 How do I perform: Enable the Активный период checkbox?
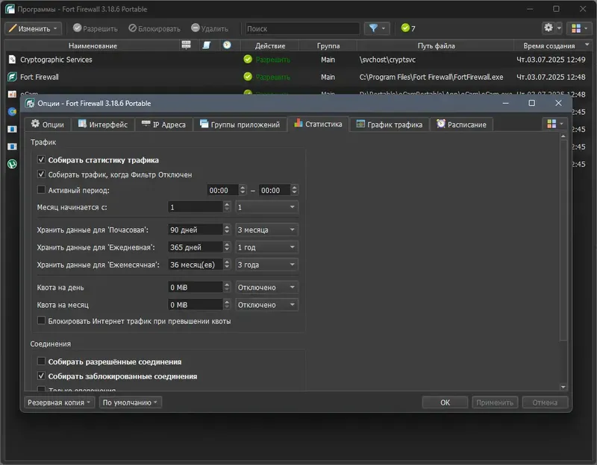pyautogui.click(x=41, y=189)
